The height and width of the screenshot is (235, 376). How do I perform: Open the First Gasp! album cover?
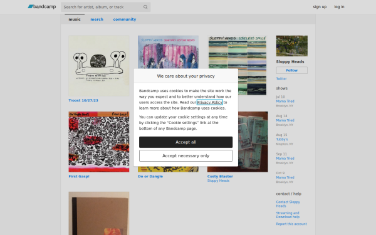[x=99, y=142]
